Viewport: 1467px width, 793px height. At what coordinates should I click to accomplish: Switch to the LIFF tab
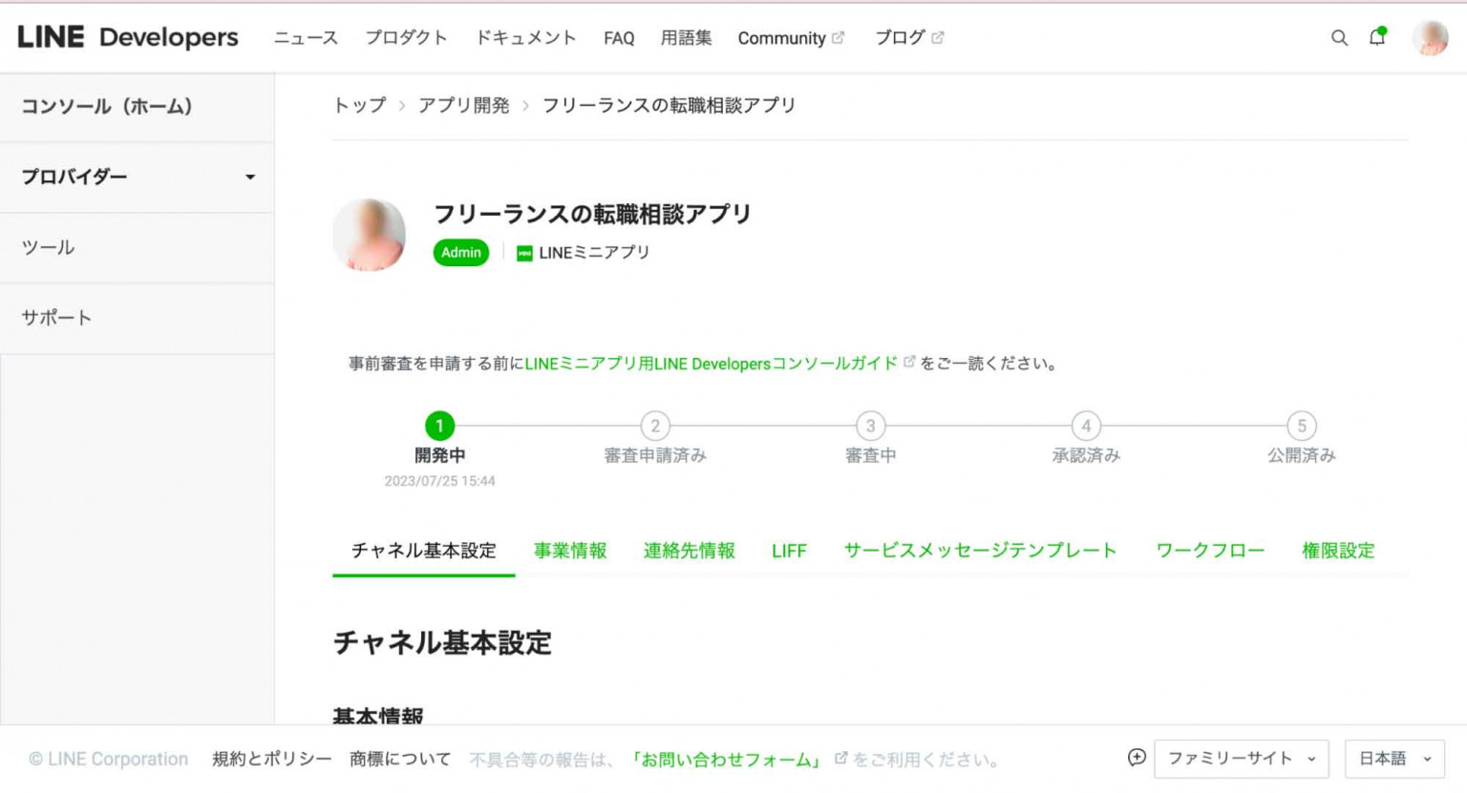coord(789,551)
